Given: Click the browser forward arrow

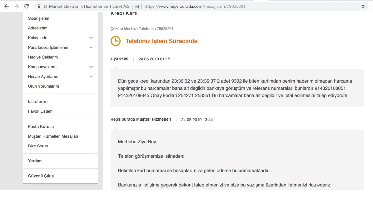Looking at the screenshot, I should point(17,6).
